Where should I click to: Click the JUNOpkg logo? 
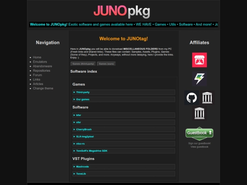coord(122,12)
